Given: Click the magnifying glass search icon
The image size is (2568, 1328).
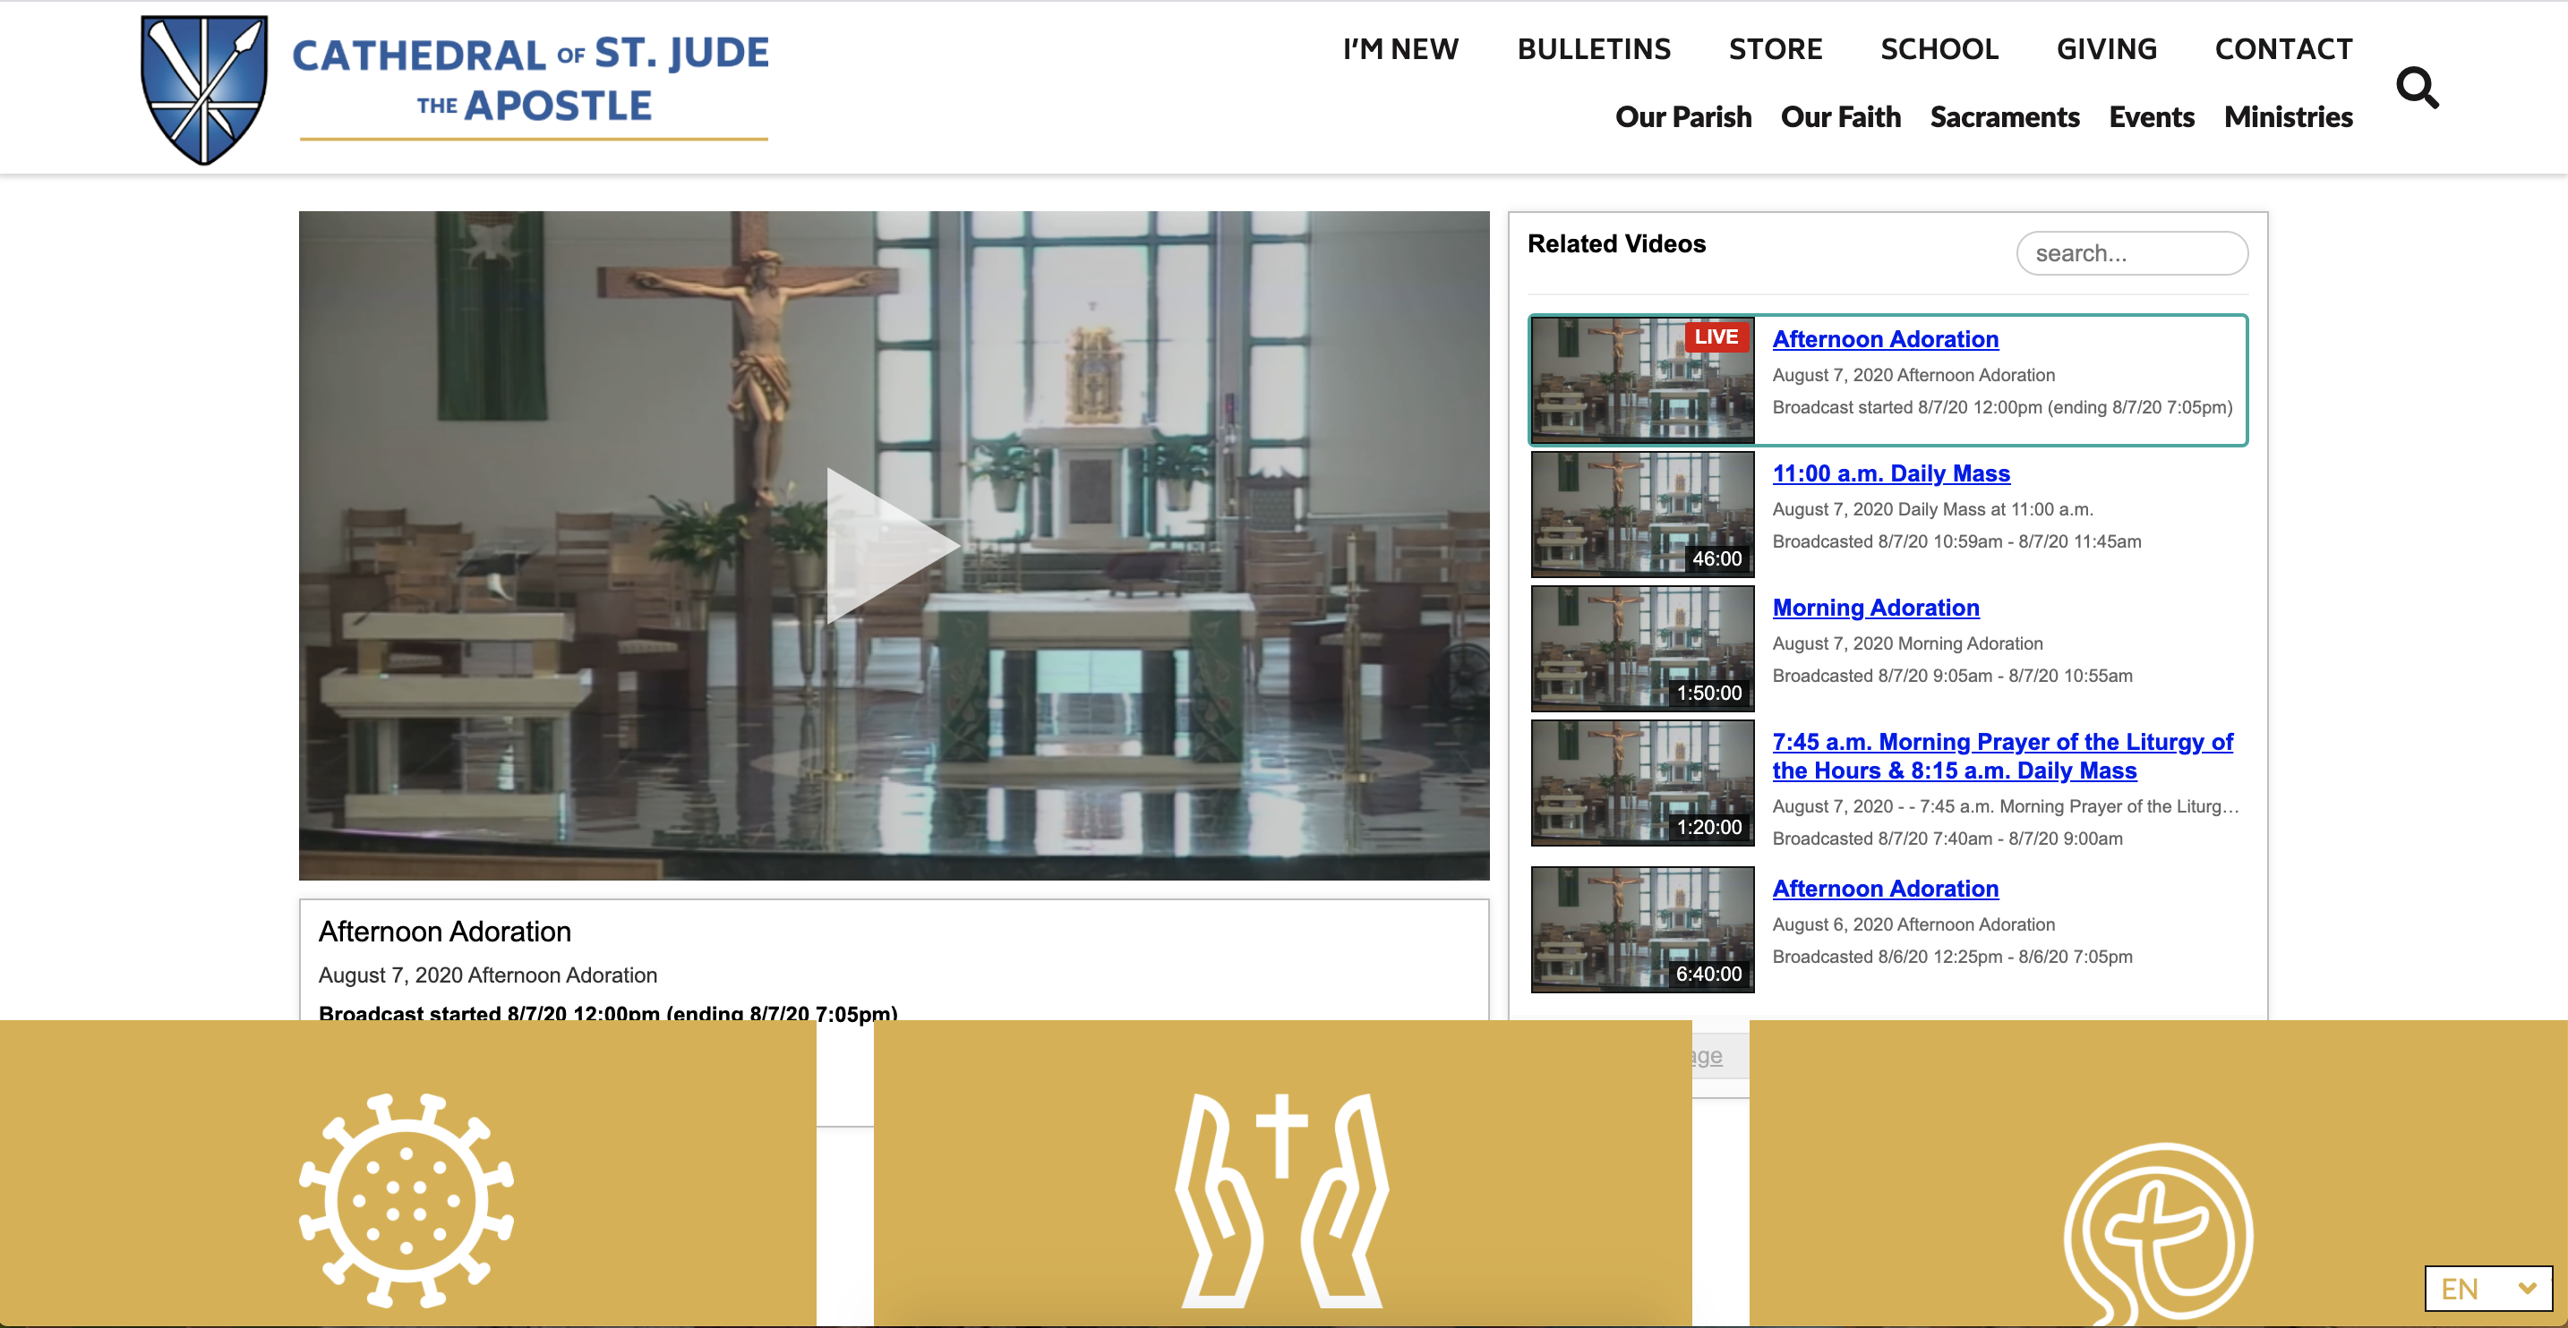Looking at the screenshot, I should tap(2417, 88).
